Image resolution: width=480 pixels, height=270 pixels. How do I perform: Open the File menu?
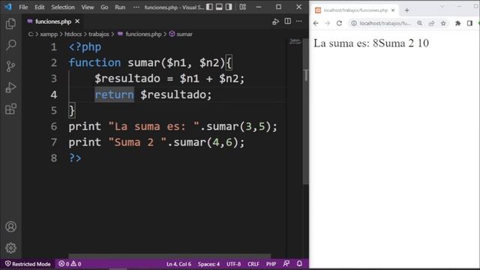point(23,7)
